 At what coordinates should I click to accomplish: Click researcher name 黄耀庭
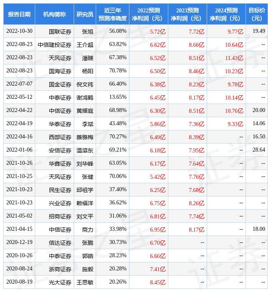(x=85, y=111)
